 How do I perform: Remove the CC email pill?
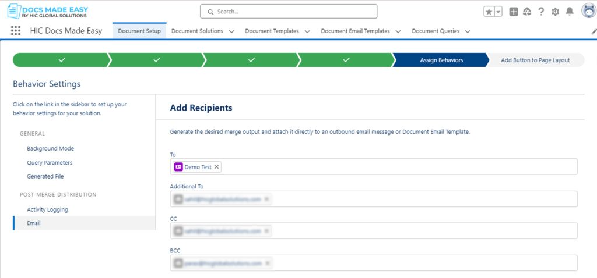click(x=266, y=231)
